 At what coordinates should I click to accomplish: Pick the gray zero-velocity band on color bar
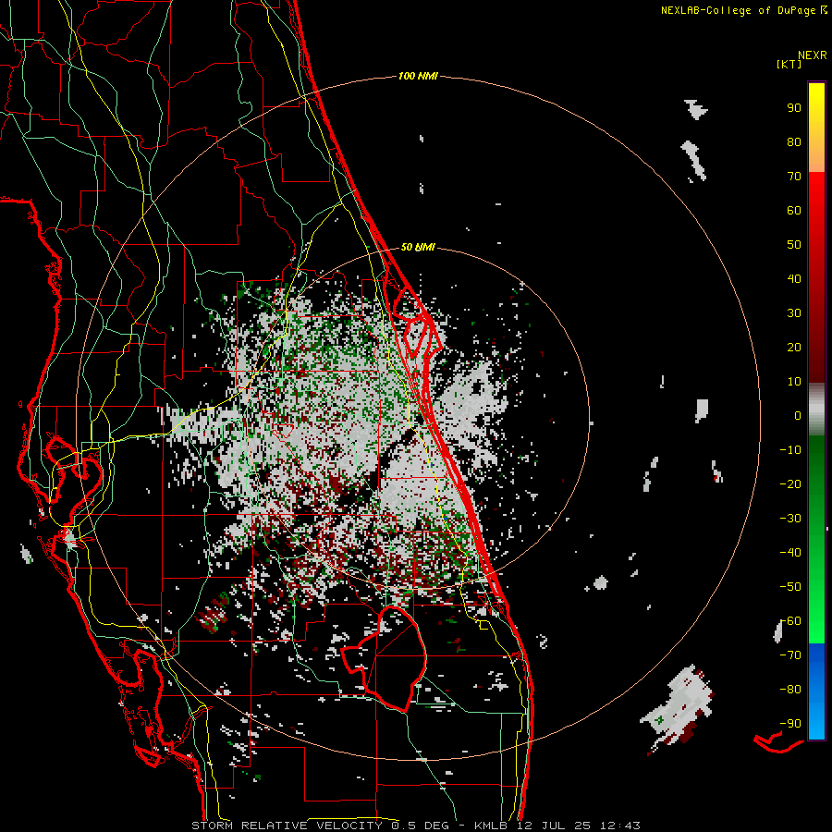click(816, 410)
